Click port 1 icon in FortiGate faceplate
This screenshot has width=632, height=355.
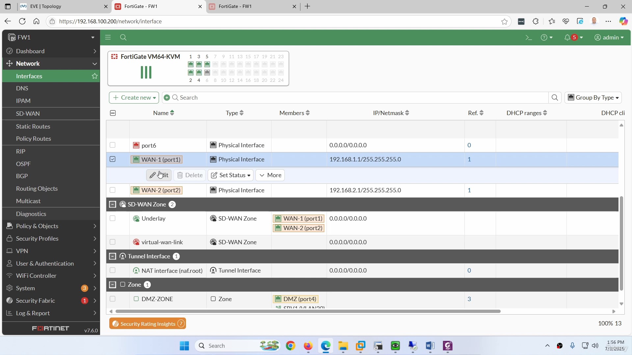(x=191, y=64)
